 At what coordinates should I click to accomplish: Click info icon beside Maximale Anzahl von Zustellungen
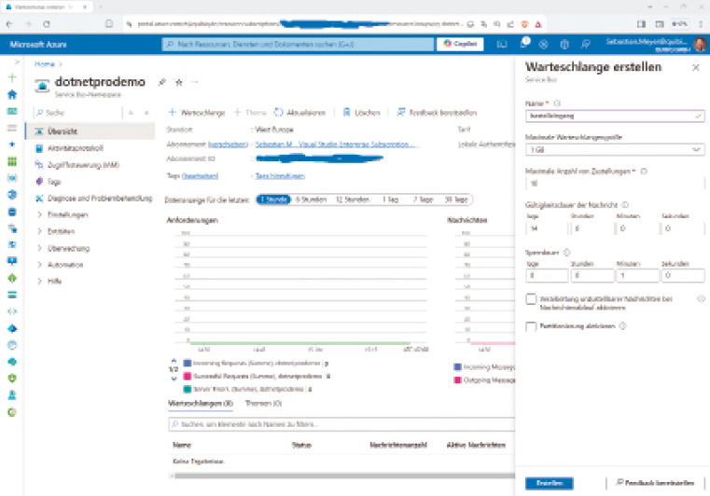coord(644,171)
